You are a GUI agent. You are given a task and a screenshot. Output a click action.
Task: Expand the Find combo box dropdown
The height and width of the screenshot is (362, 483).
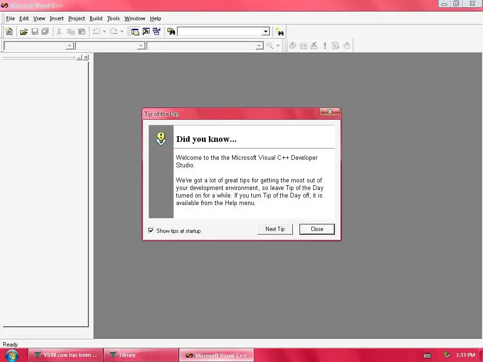[x=266, y=32]
